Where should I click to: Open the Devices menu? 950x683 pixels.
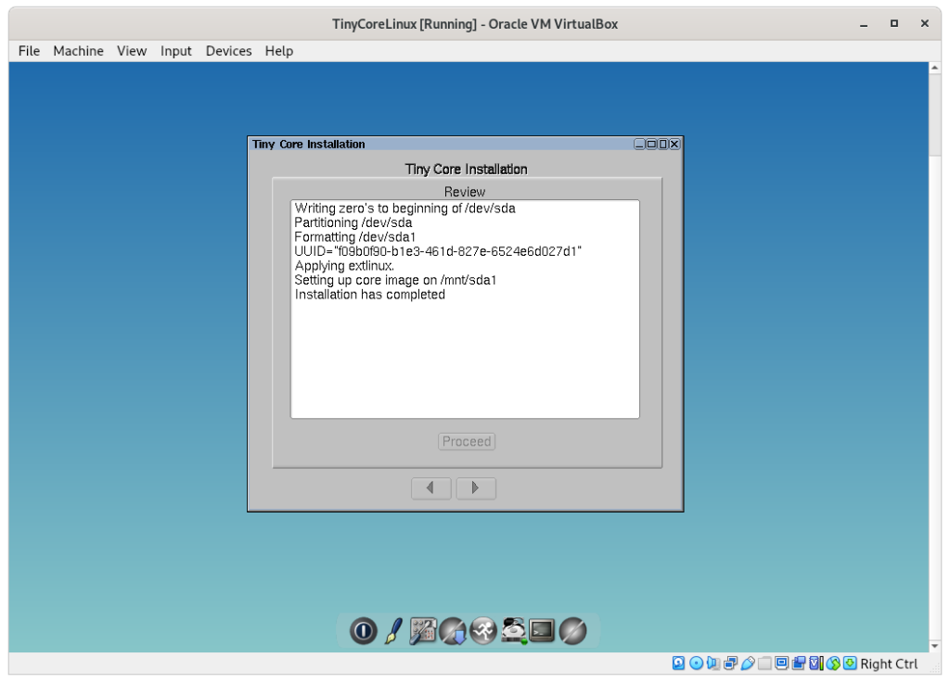pos(228,51)
